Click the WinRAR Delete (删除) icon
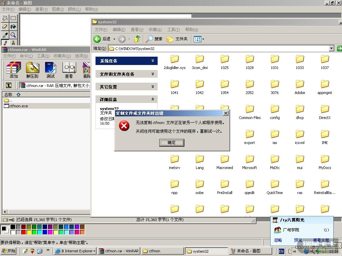342x256 pixels. 87,70
